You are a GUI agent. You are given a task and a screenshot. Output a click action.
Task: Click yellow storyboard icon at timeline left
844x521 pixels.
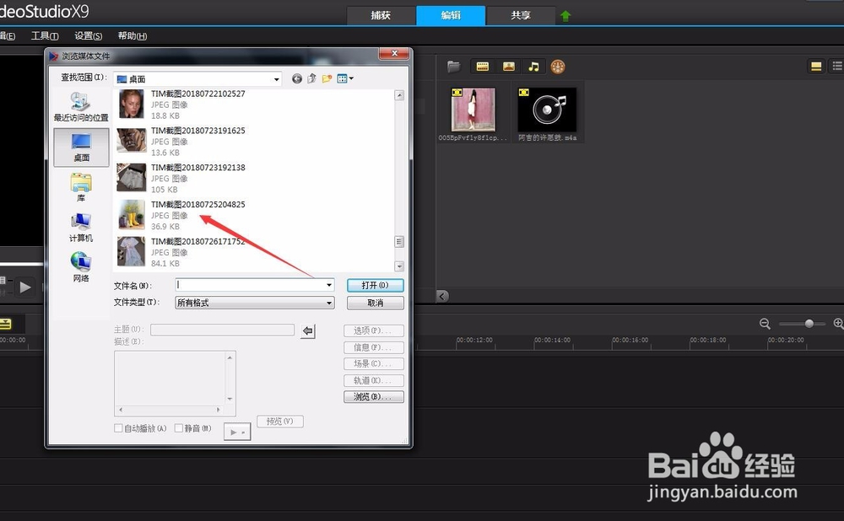(x=5, y=324)
